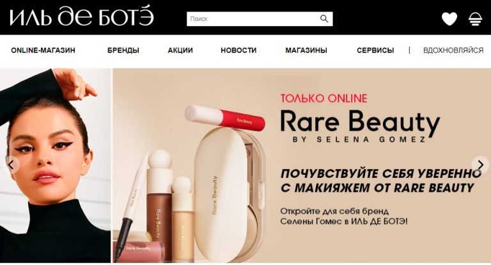Screen dimensions: 491x265
Task: Open favorites via the heart icon
Action: click(x=449, y=19)
